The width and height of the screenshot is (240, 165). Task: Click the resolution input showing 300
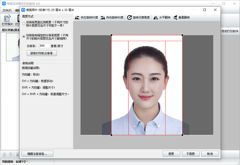coord(45,46)
